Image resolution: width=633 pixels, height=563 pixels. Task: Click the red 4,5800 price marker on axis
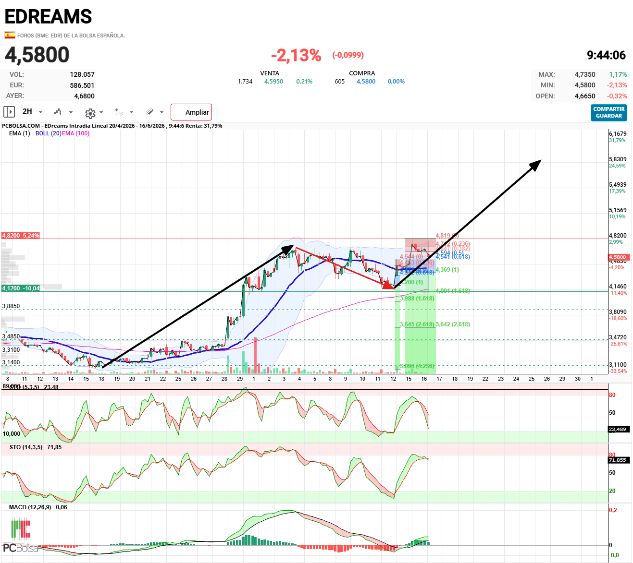pyautogui.click(x=618, y=257)
